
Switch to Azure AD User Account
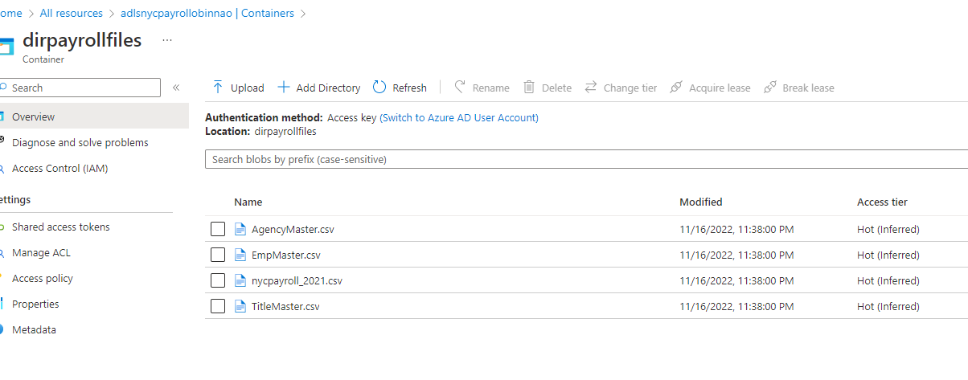[459, 118]
